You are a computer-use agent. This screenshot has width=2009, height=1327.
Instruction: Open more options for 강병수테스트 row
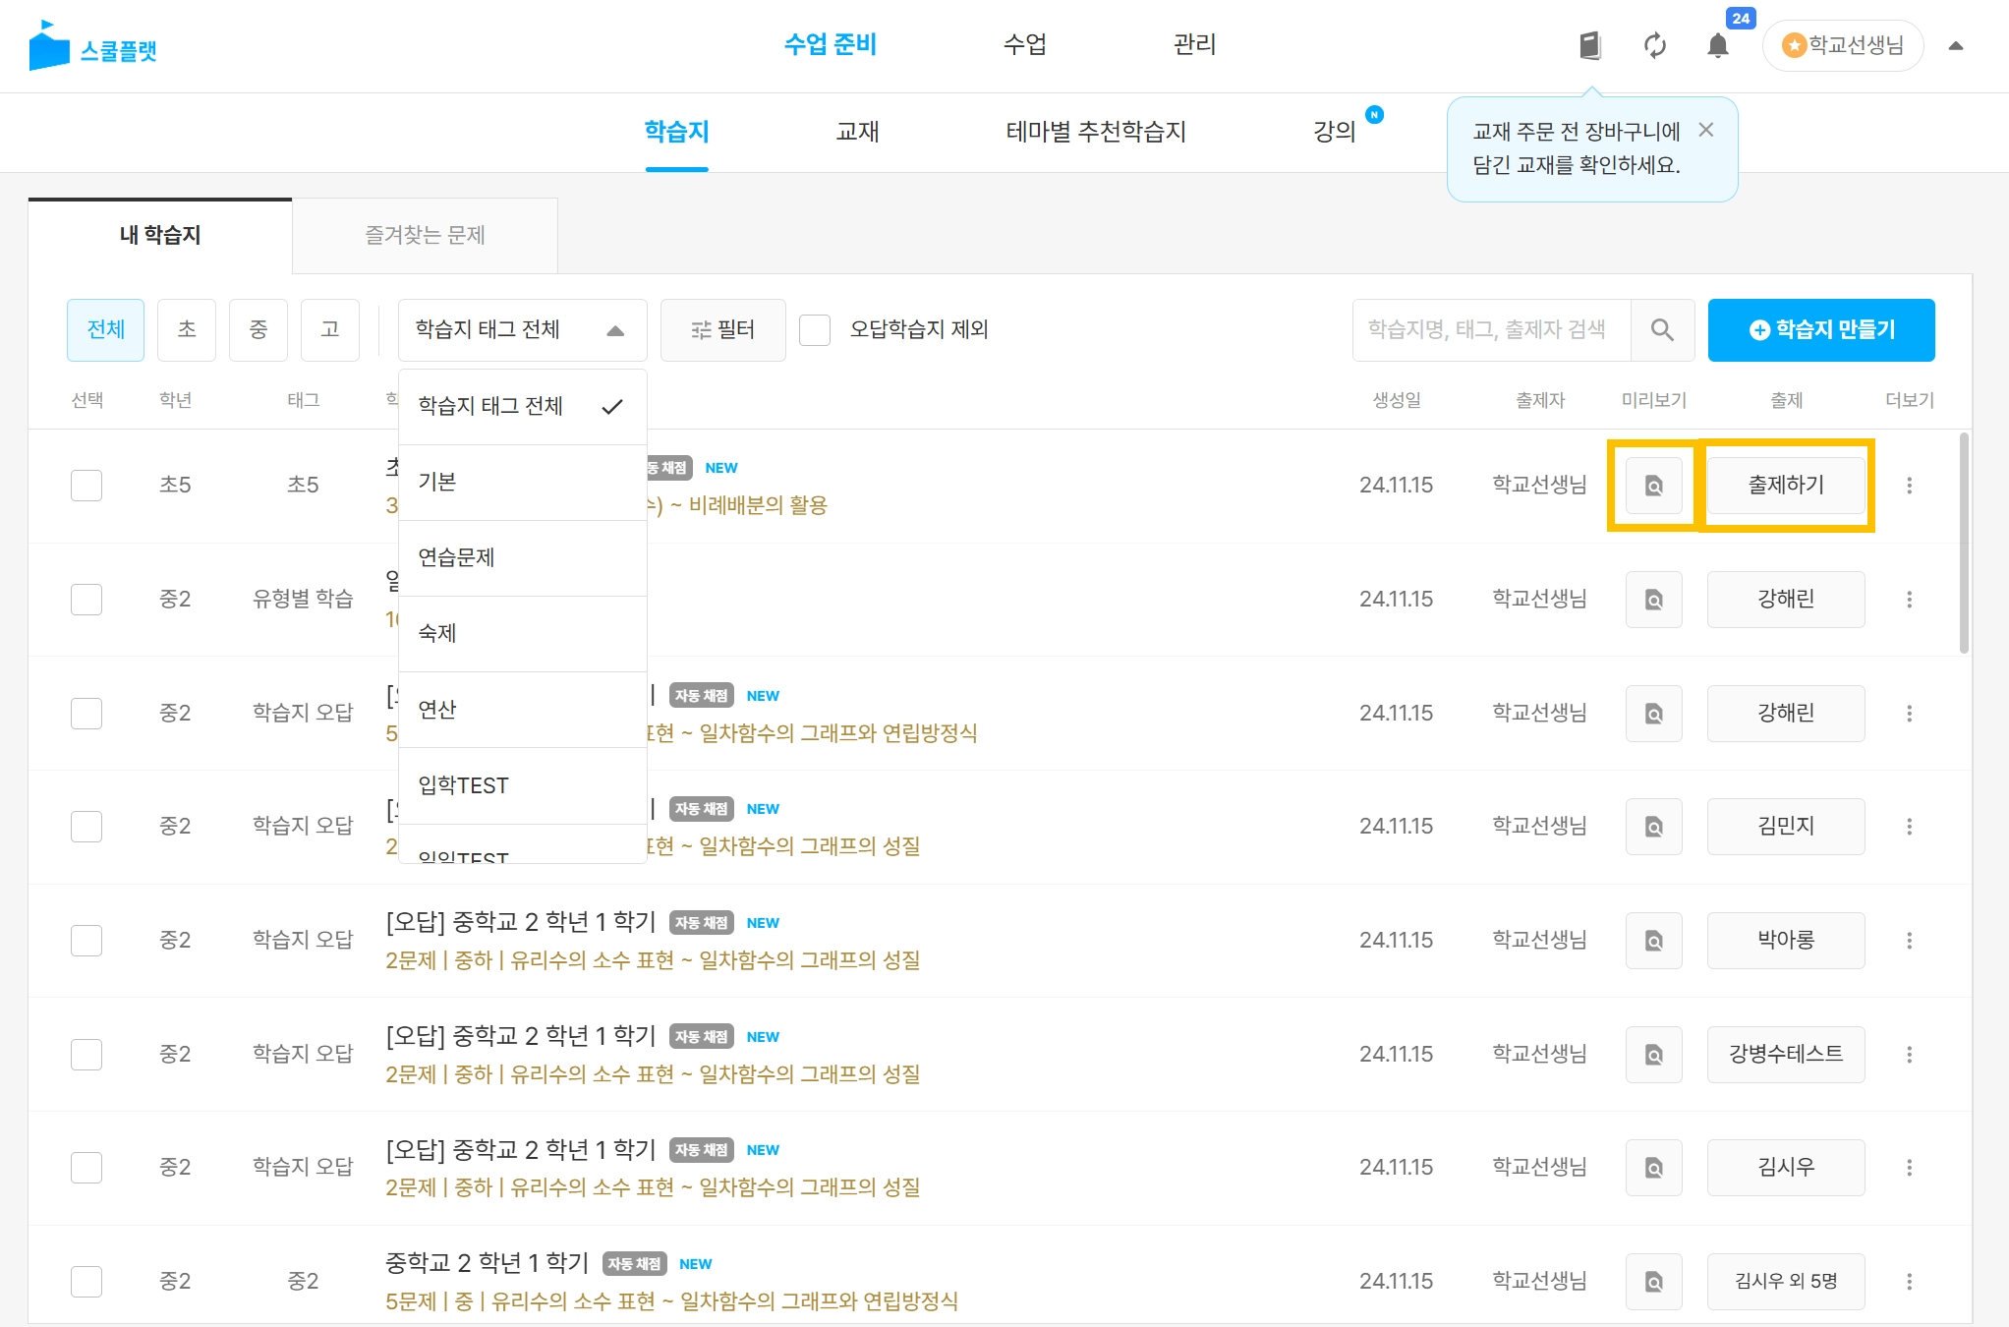tap(1909, 1055)
